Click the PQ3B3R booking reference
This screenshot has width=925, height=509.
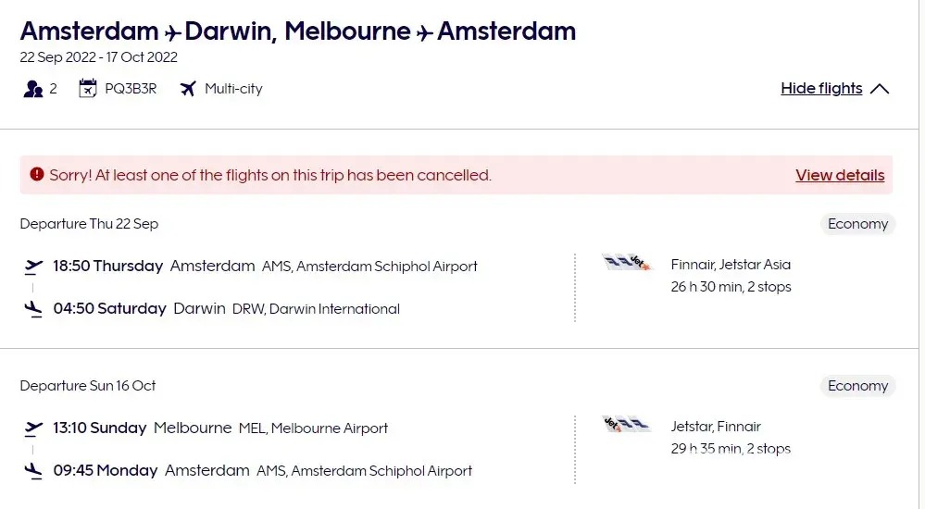pos(131,89)
